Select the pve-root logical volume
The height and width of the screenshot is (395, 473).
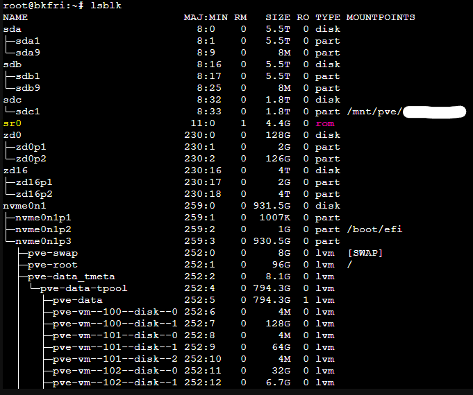click(x=52, y=265)
